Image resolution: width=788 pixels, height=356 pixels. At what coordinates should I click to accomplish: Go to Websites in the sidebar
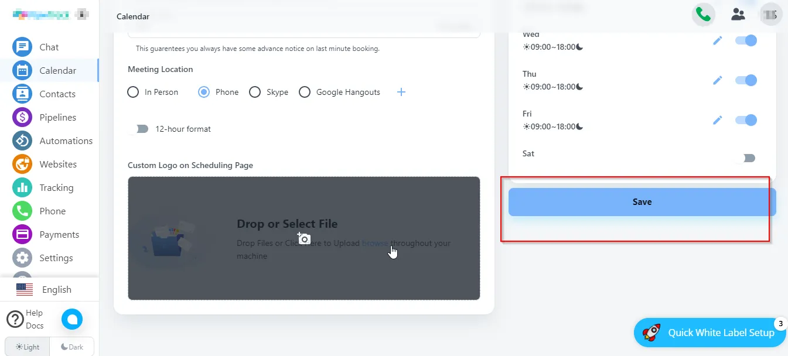[58, 164]
